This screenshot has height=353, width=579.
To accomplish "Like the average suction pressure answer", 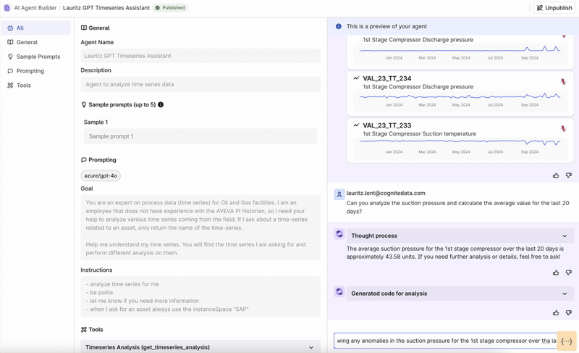I will point(556,273).
